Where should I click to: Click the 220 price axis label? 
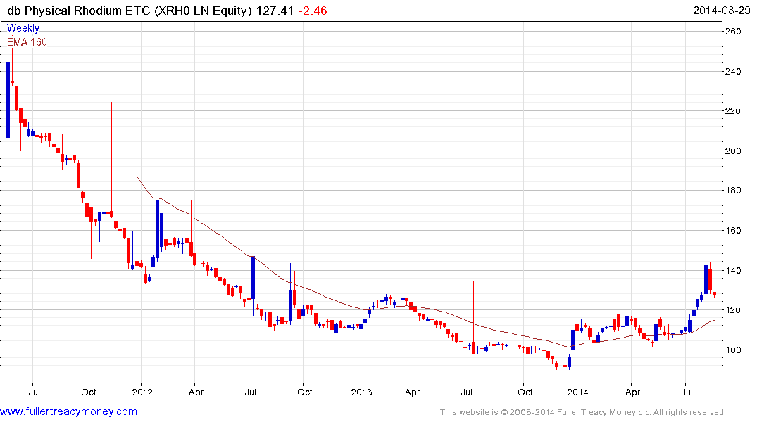733,111
